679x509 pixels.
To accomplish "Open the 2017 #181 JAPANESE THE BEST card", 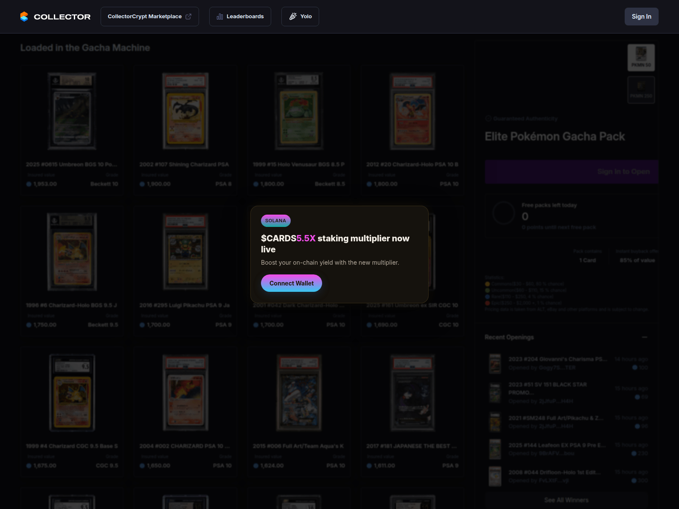I will pyautogui.click(x=412, y=411).
